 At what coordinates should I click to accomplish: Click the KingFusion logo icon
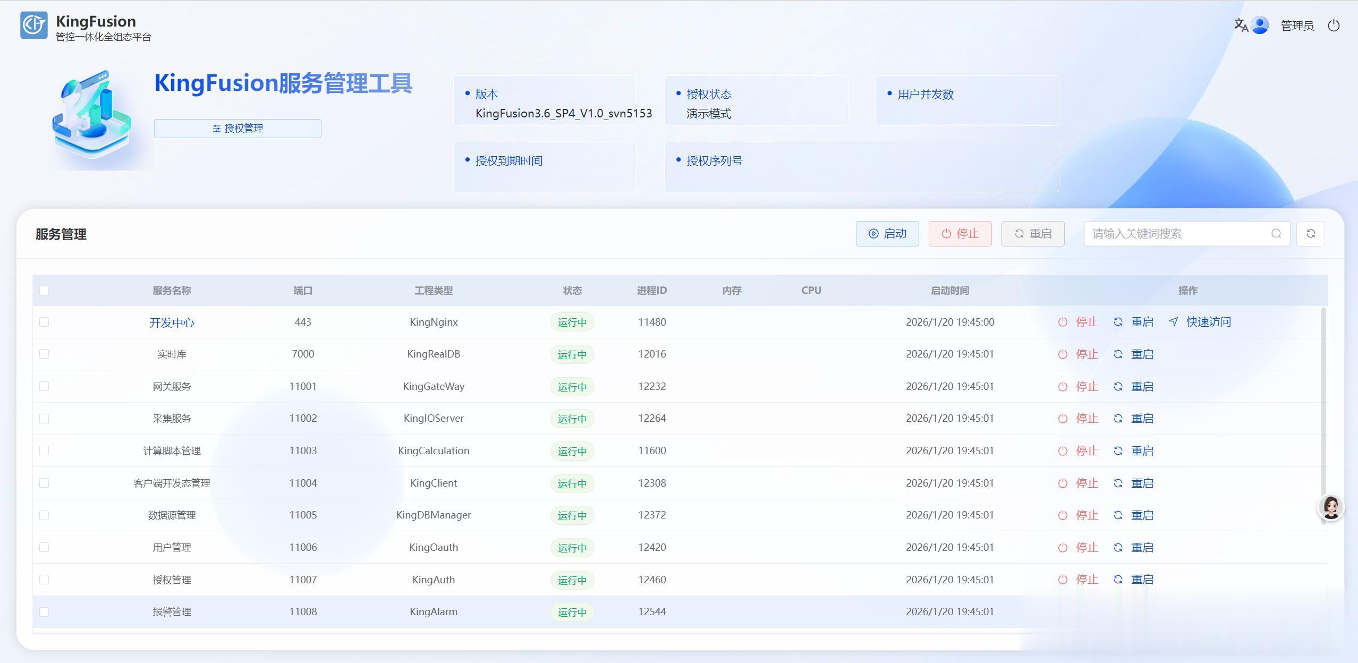point(34,25)
